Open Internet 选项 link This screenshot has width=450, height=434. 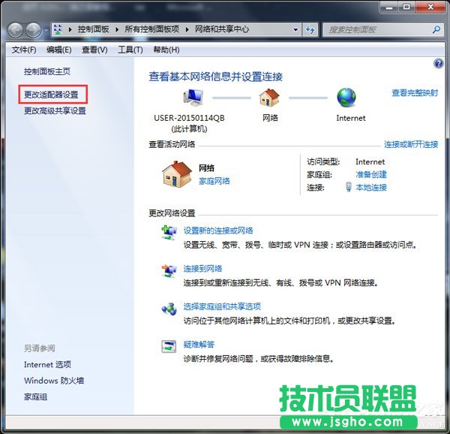coord(48,364)
